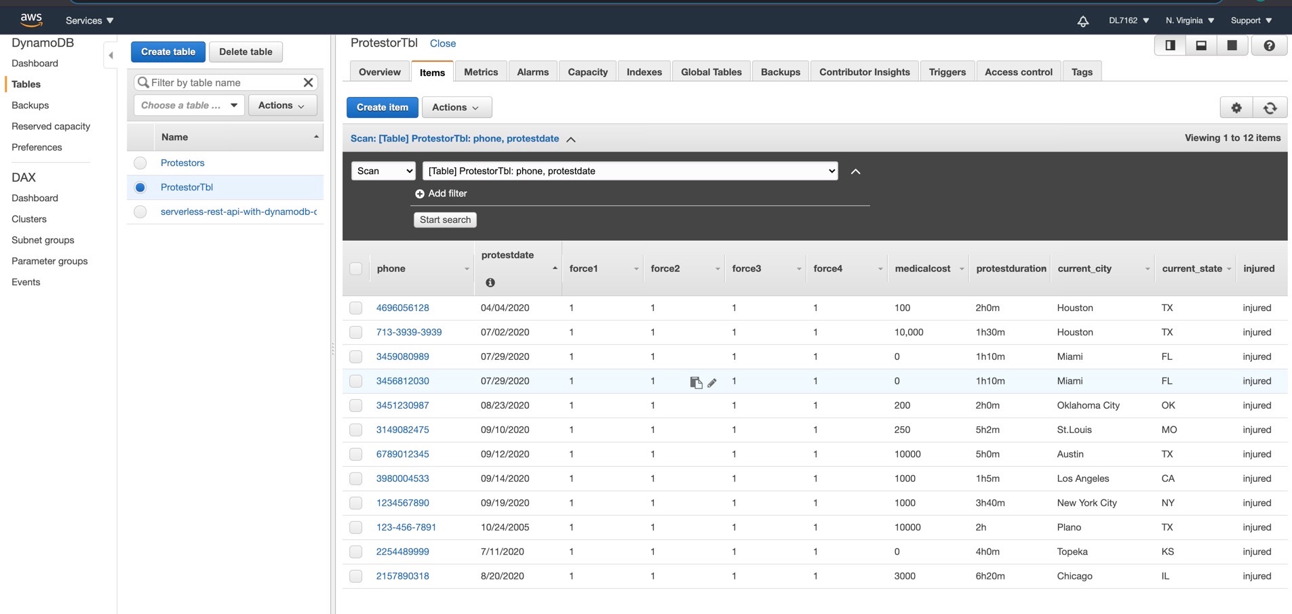The width and height of the screenshot is (1292, 614).
Task: Click the Create item button
Action: (x=383, y=107)
